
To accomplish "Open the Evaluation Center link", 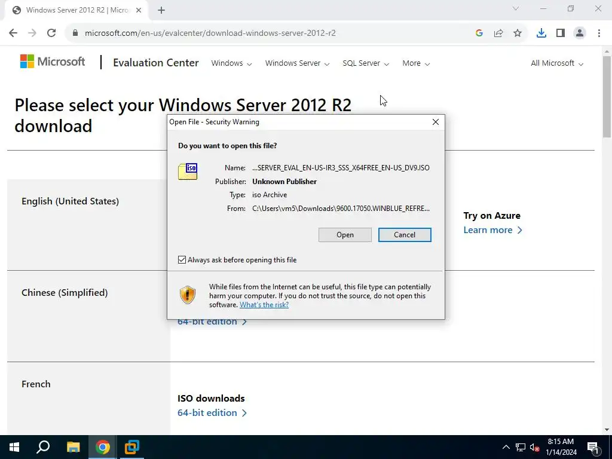I will click(156, 63).
